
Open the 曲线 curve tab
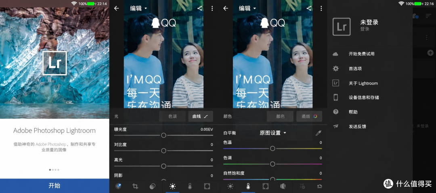[201, 116]
